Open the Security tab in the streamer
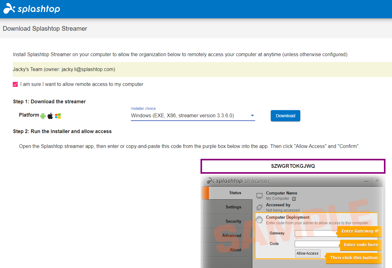 tap(233, 221)
